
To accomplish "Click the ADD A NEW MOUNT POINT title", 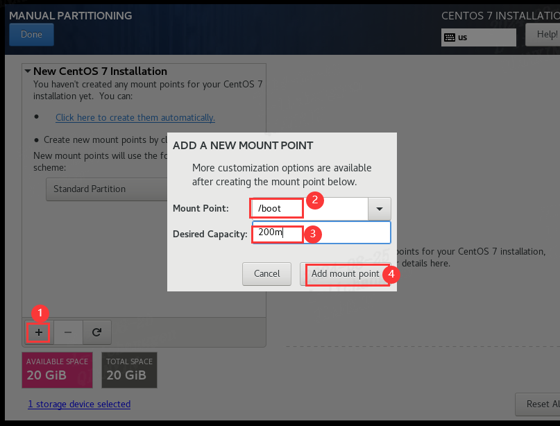I will point(243,146).
